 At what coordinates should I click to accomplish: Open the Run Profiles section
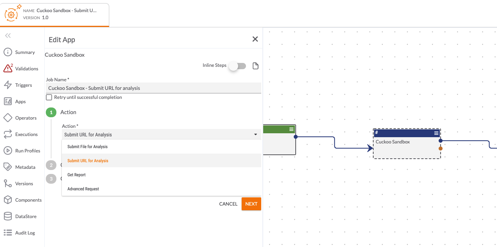pos(28,151)
